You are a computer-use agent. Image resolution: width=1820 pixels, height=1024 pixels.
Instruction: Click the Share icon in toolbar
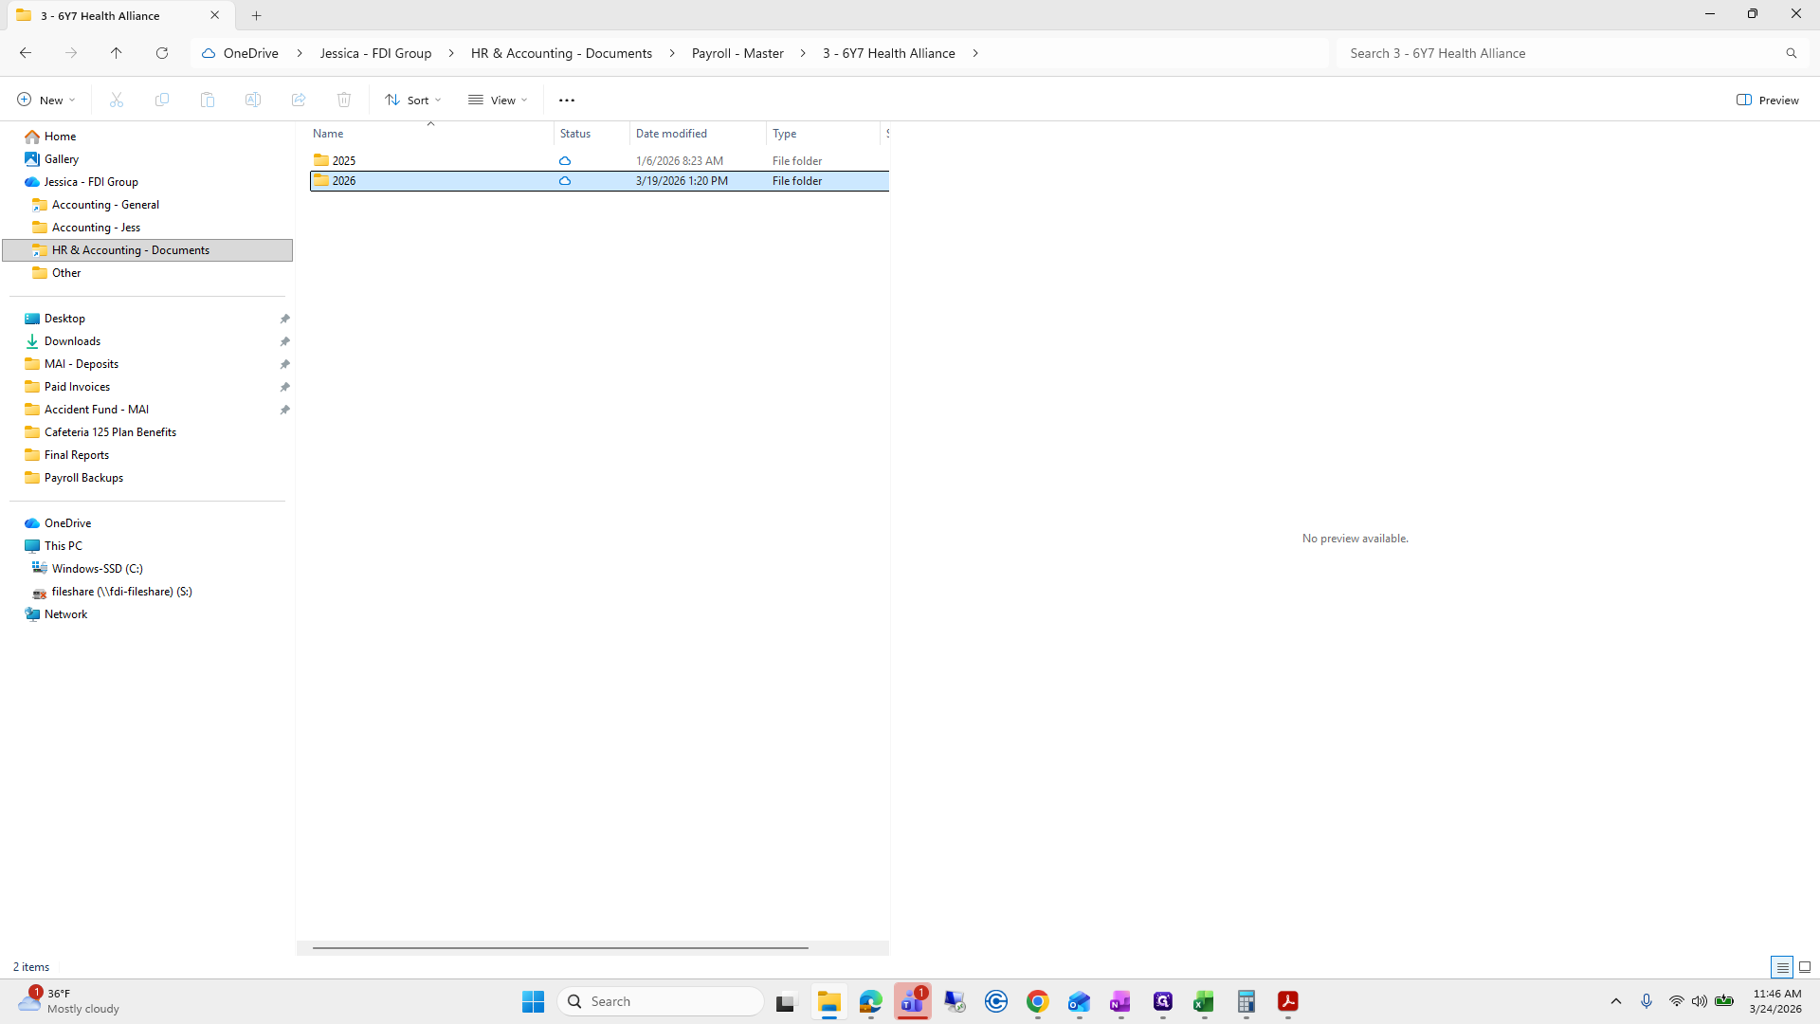click(x=299, y=100)
